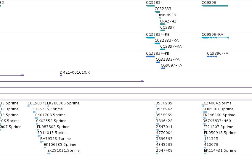The image size is (252, 155).
Task: Click the CO190371 EST label
Action: pos(37,103)
